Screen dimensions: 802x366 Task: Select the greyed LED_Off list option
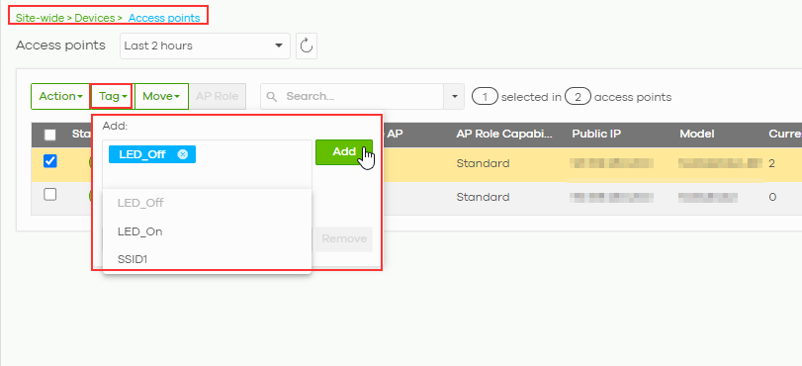140,203
